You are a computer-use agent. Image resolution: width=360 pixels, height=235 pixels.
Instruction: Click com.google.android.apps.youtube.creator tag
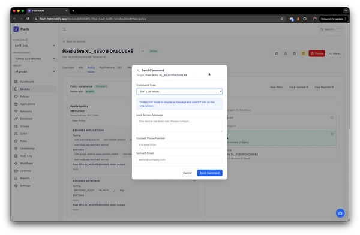point(96,154)
